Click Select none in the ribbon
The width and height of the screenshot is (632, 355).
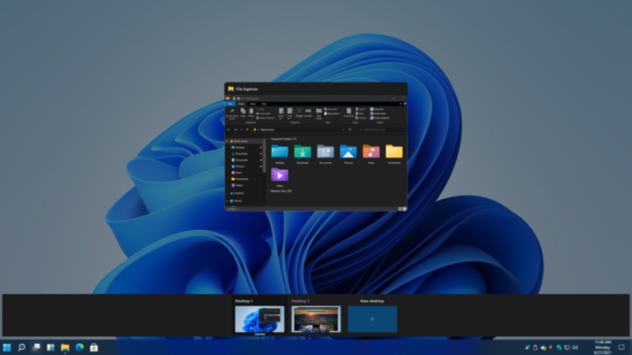378,114
